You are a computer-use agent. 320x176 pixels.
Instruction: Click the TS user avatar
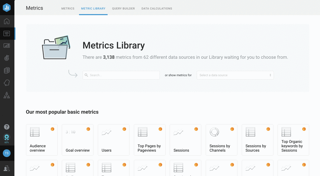7,153
